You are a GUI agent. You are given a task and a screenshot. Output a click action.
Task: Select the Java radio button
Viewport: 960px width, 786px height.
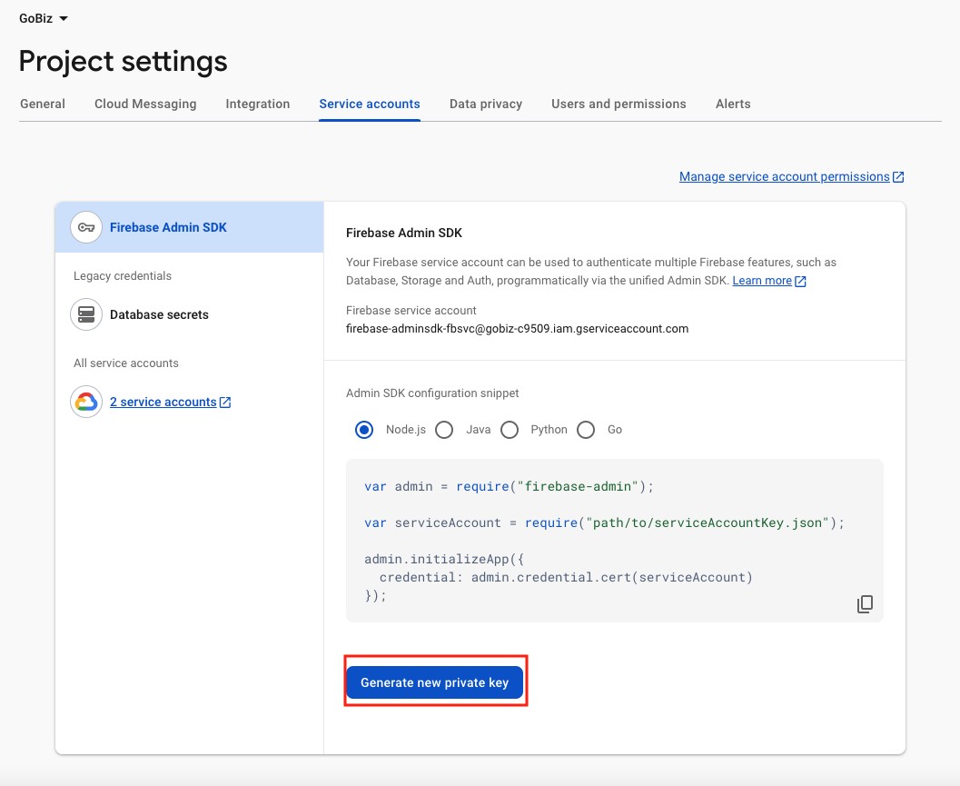[x=444, y=430]
